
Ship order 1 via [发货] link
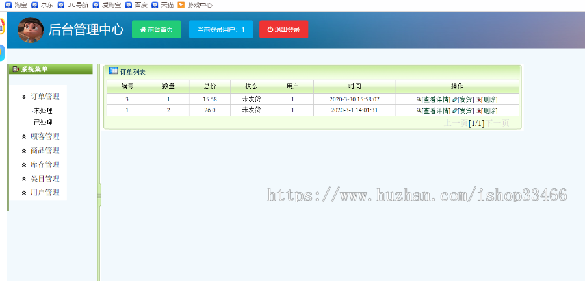tap(465, 111)
